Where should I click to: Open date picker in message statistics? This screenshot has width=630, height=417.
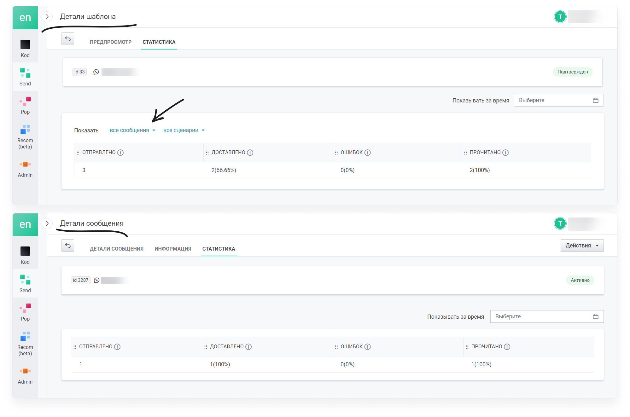point(547,316)
